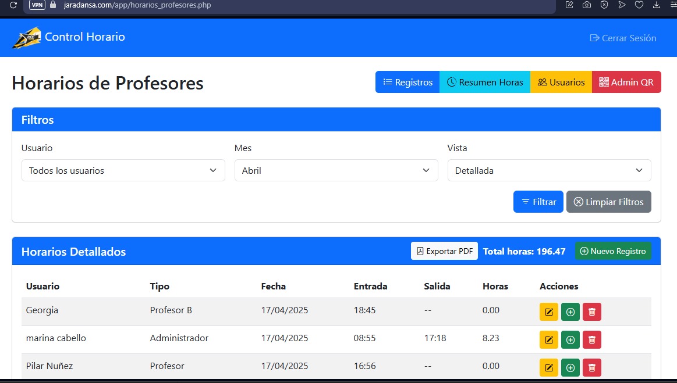Screen dimensions: 677x383
Task: Click the VPN badge in the address bar
Action: [x=37, y=5]
